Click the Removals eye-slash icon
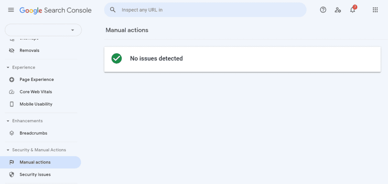388x184 pixels. pos(12,50)
